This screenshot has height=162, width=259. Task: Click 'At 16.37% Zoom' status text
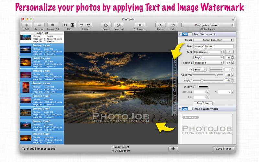[121, 151]
